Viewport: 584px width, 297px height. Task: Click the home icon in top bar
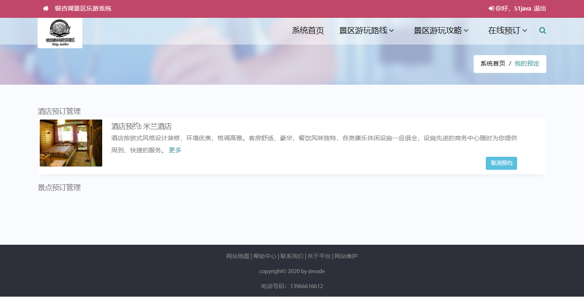46,9
